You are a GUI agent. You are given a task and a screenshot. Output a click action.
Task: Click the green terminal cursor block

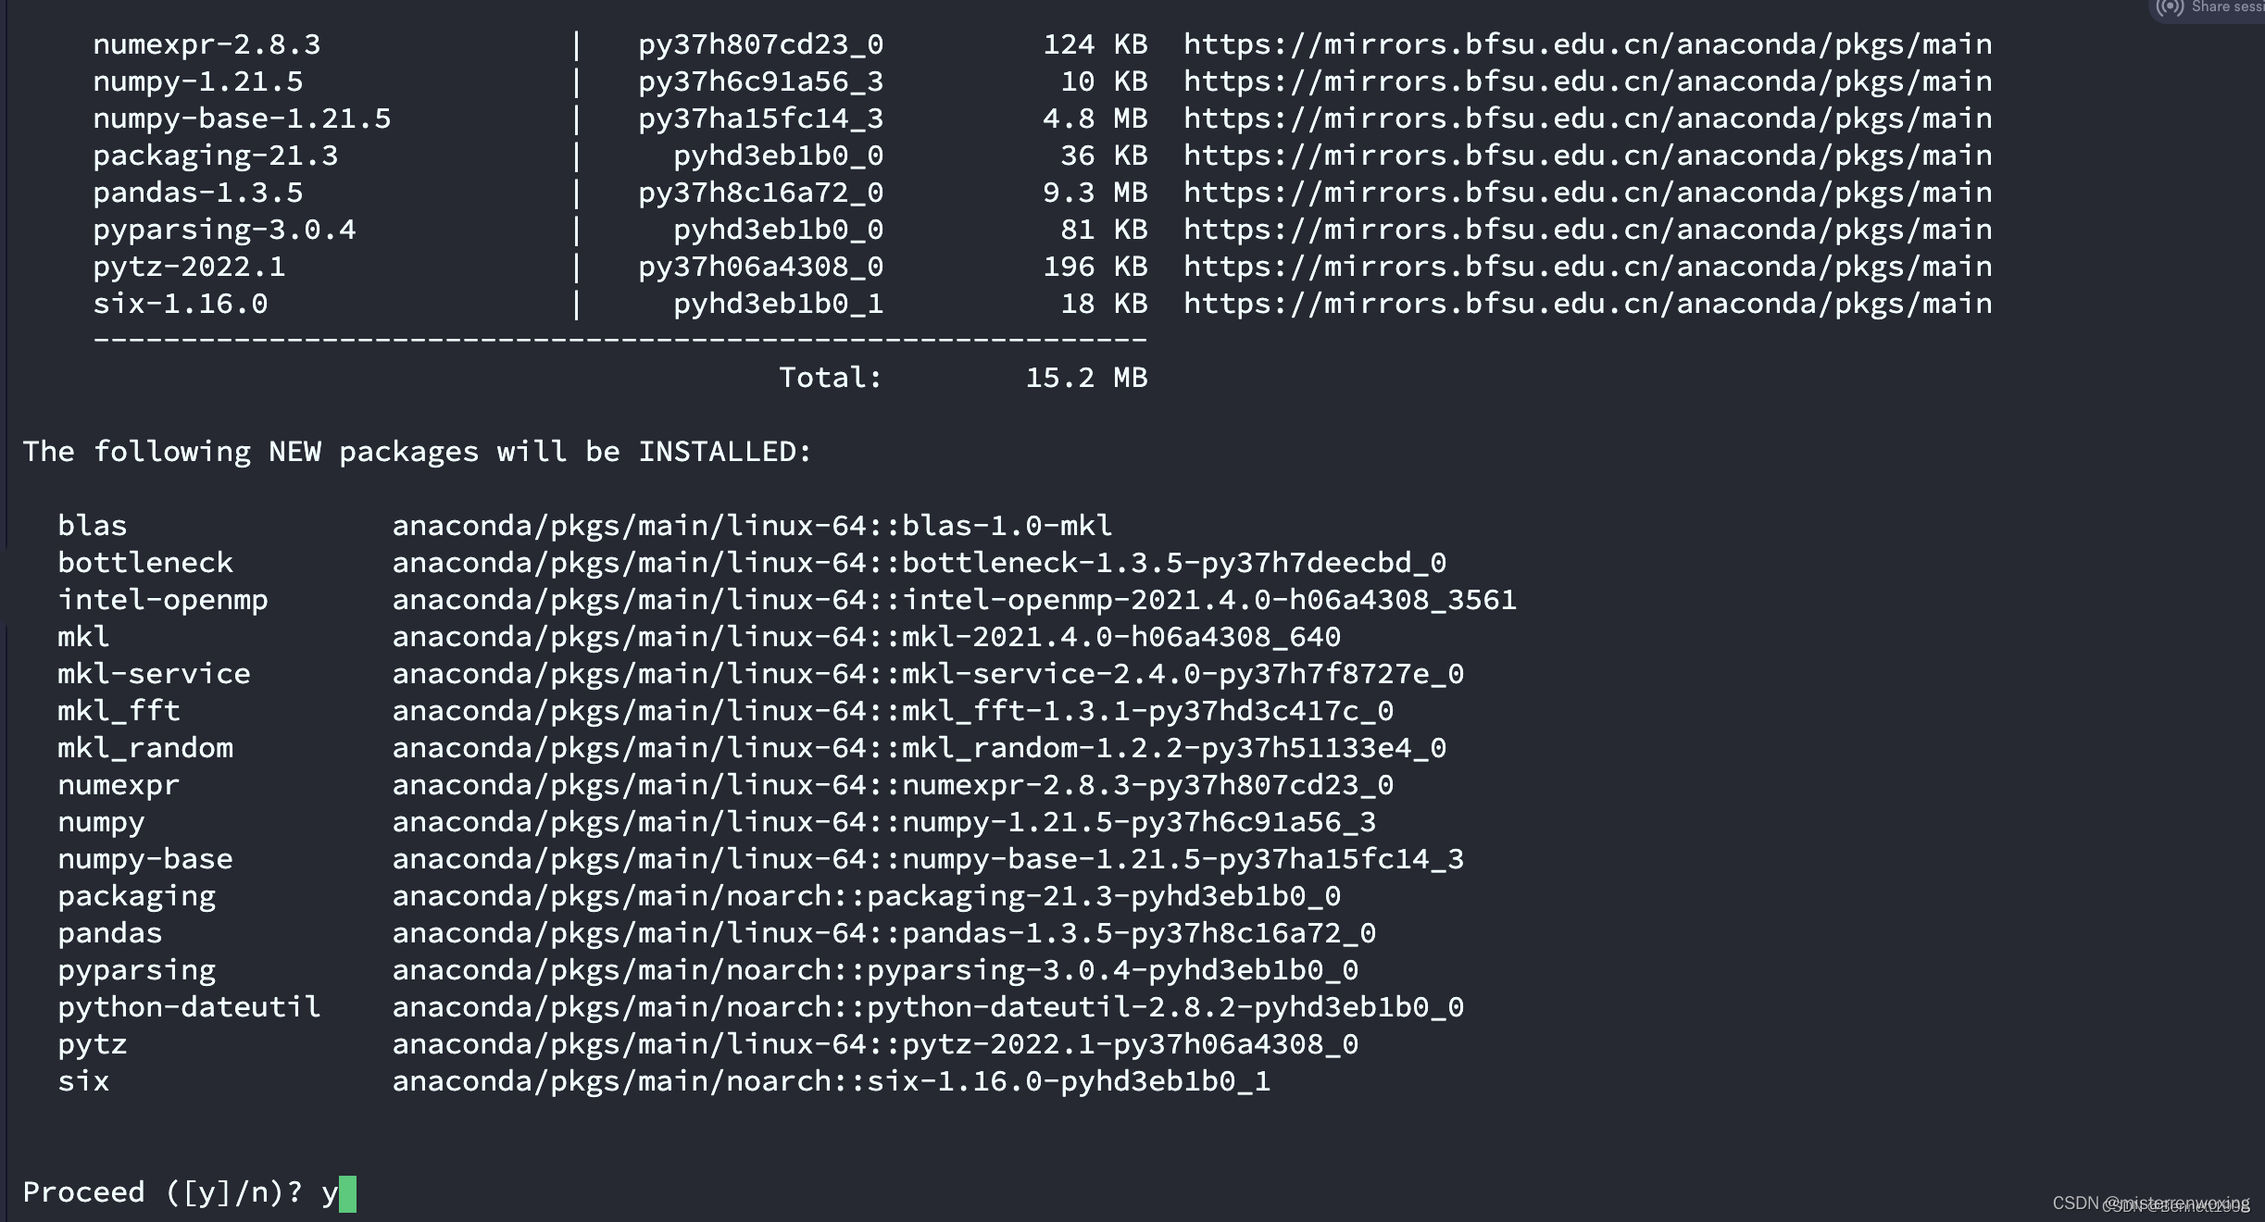(x=347, y=1193)
